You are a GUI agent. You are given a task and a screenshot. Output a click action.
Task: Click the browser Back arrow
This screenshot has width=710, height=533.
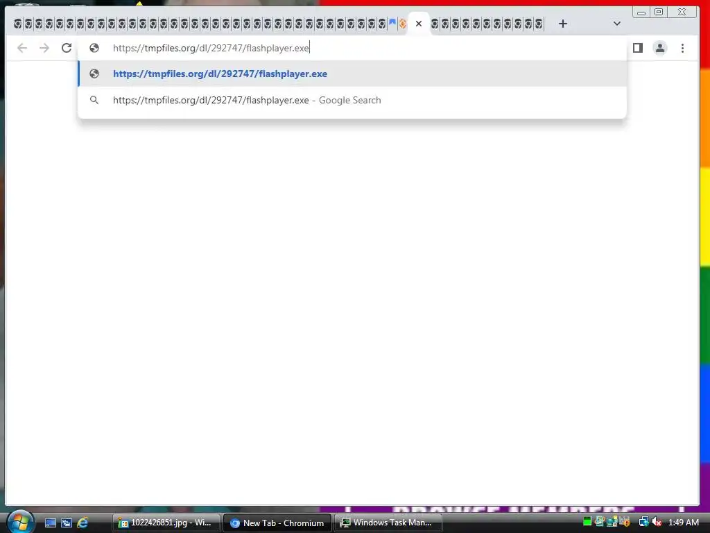click(21, 48)
